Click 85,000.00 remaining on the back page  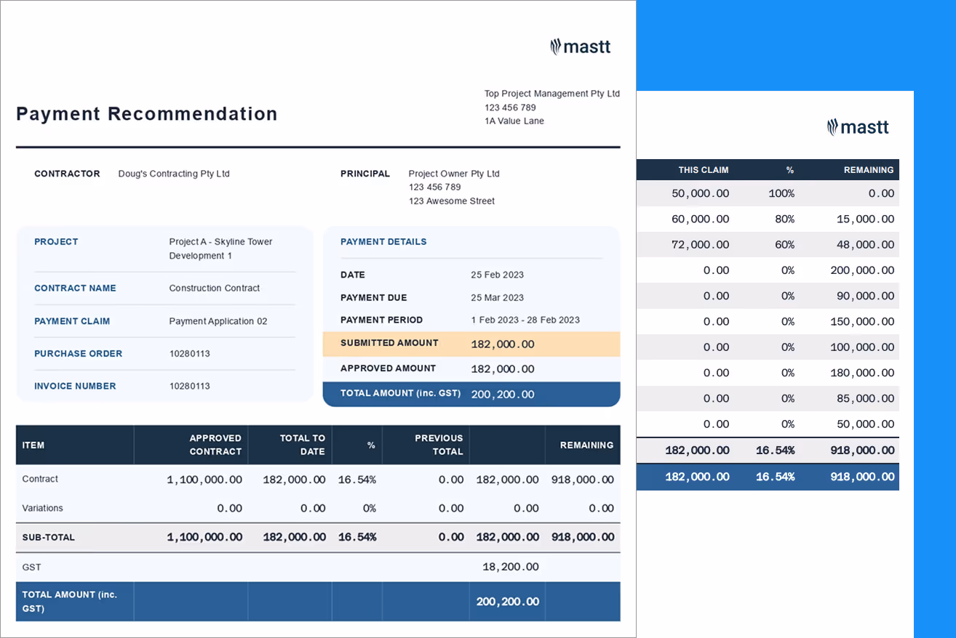[x=866, y=398]
